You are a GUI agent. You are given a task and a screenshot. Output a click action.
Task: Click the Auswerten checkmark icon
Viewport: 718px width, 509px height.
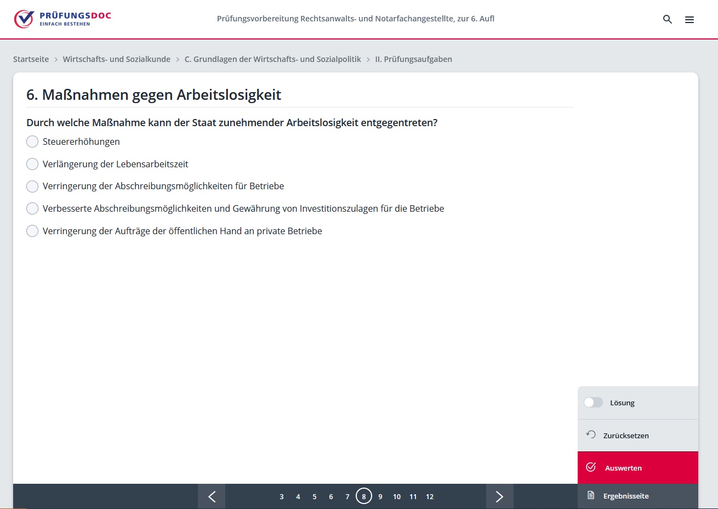(591, 467)
